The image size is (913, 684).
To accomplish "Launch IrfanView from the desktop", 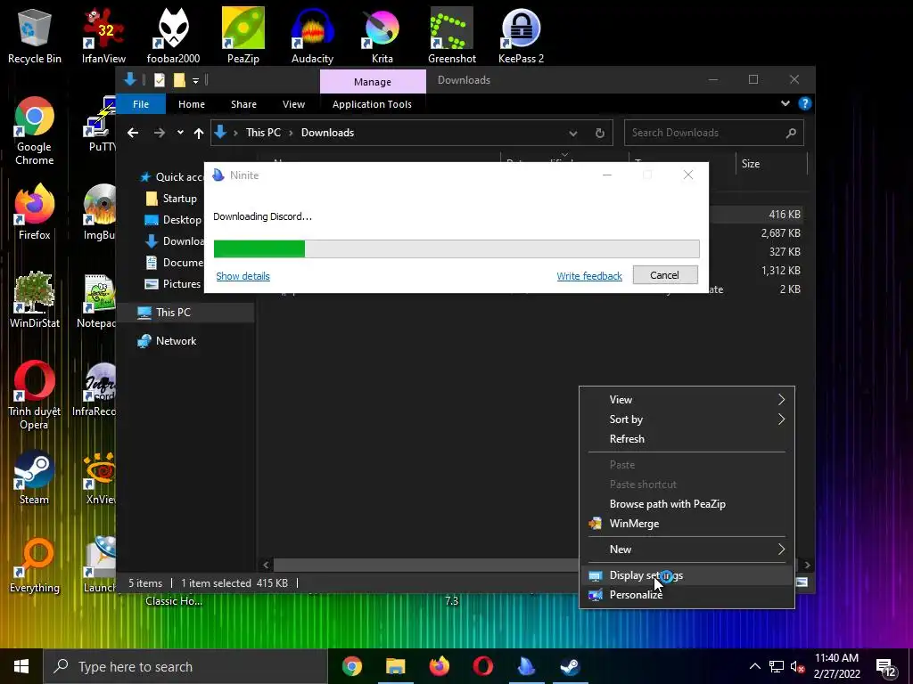I will click(x=103, y=36).
